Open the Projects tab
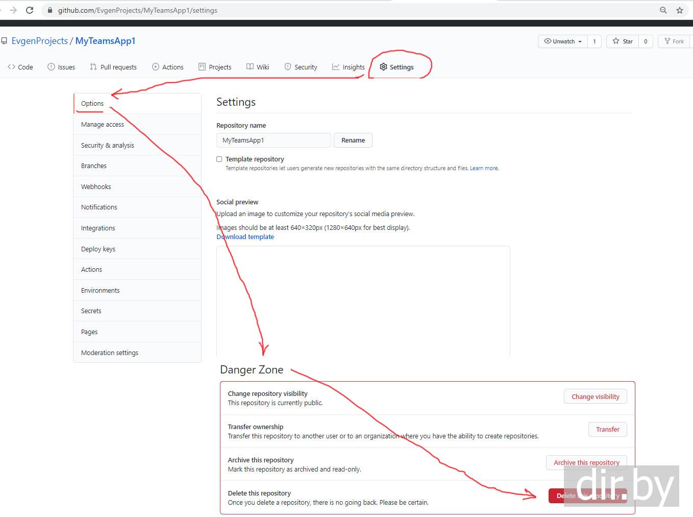 click(x=215, y=67)
